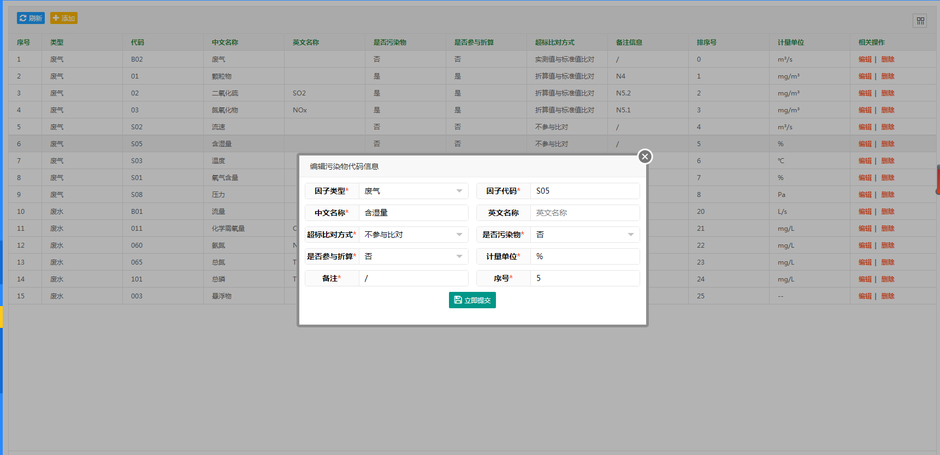Click the 计量单位 input field
This screenshot has width=940, height=455.
(x=584, y=256)
